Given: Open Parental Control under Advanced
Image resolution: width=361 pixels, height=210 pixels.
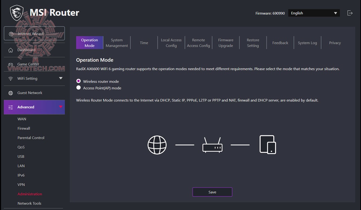Looking at the screenshot, I should click(x=31, y=138).
